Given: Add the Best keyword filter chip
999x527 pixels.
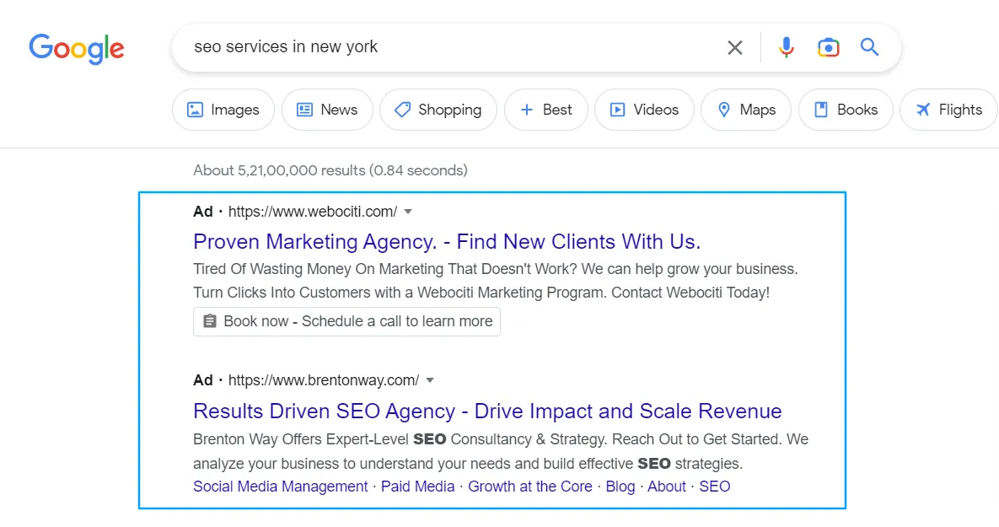Looking at the screenshot, I should [546, 110].
